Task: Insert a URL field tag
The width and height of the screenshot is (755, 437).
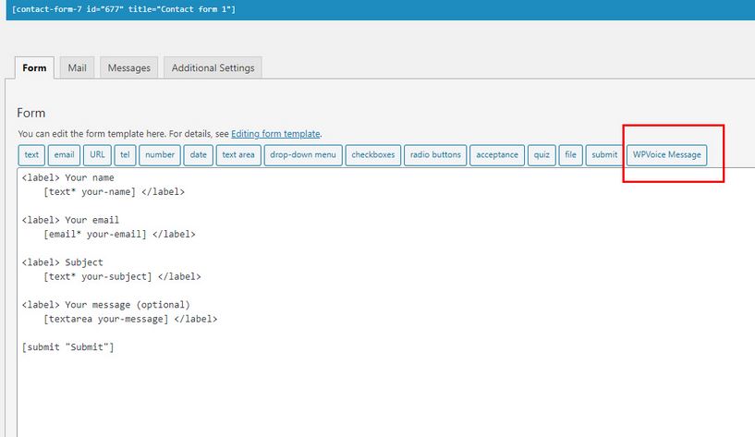Action: coord(97,155)
